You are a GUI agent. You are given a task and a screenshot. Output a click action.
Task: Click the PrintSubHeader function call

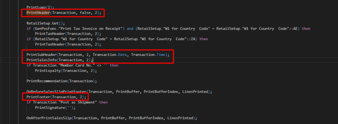click(x=98, y=55)
